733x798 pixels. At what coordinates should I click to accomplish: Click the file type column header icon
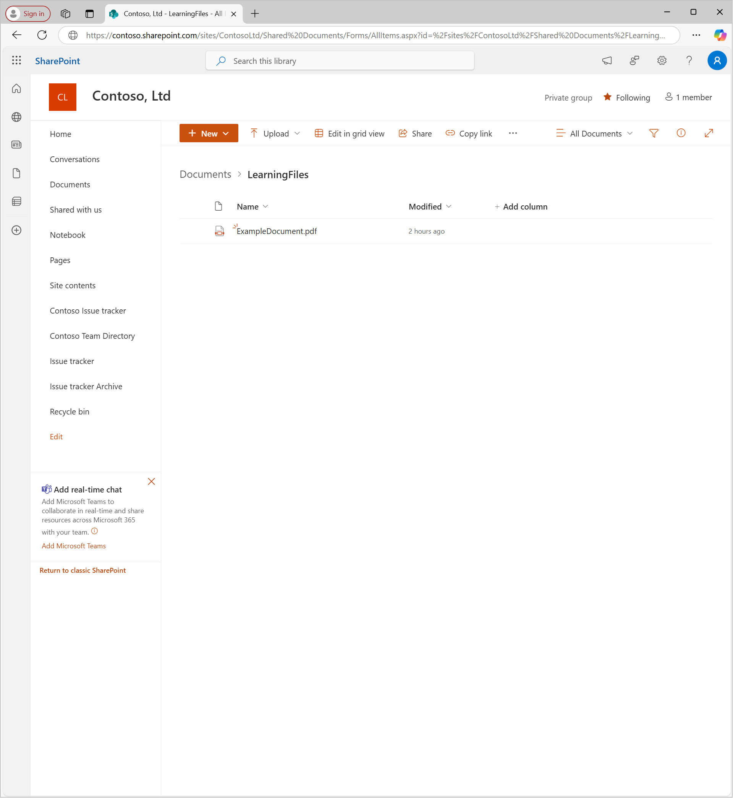point(218,206)
